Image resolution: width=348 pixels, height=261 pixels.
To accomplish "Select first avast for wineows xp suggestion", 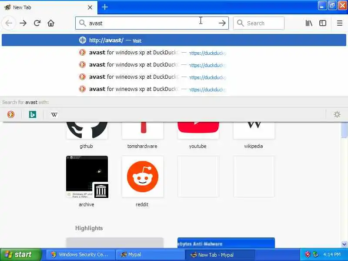I will (174, 77).
